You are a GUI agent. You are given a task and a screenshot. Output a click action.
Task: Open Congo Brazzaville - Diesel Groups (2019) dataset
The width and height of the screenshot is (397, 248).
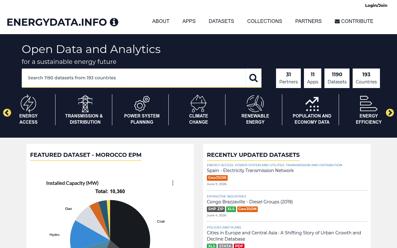tap(250, 202)
